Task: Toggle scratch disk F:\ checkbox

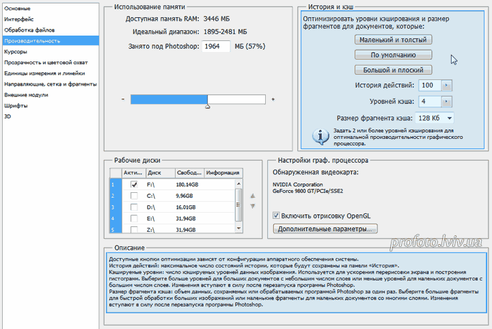Action: (134, 185)
